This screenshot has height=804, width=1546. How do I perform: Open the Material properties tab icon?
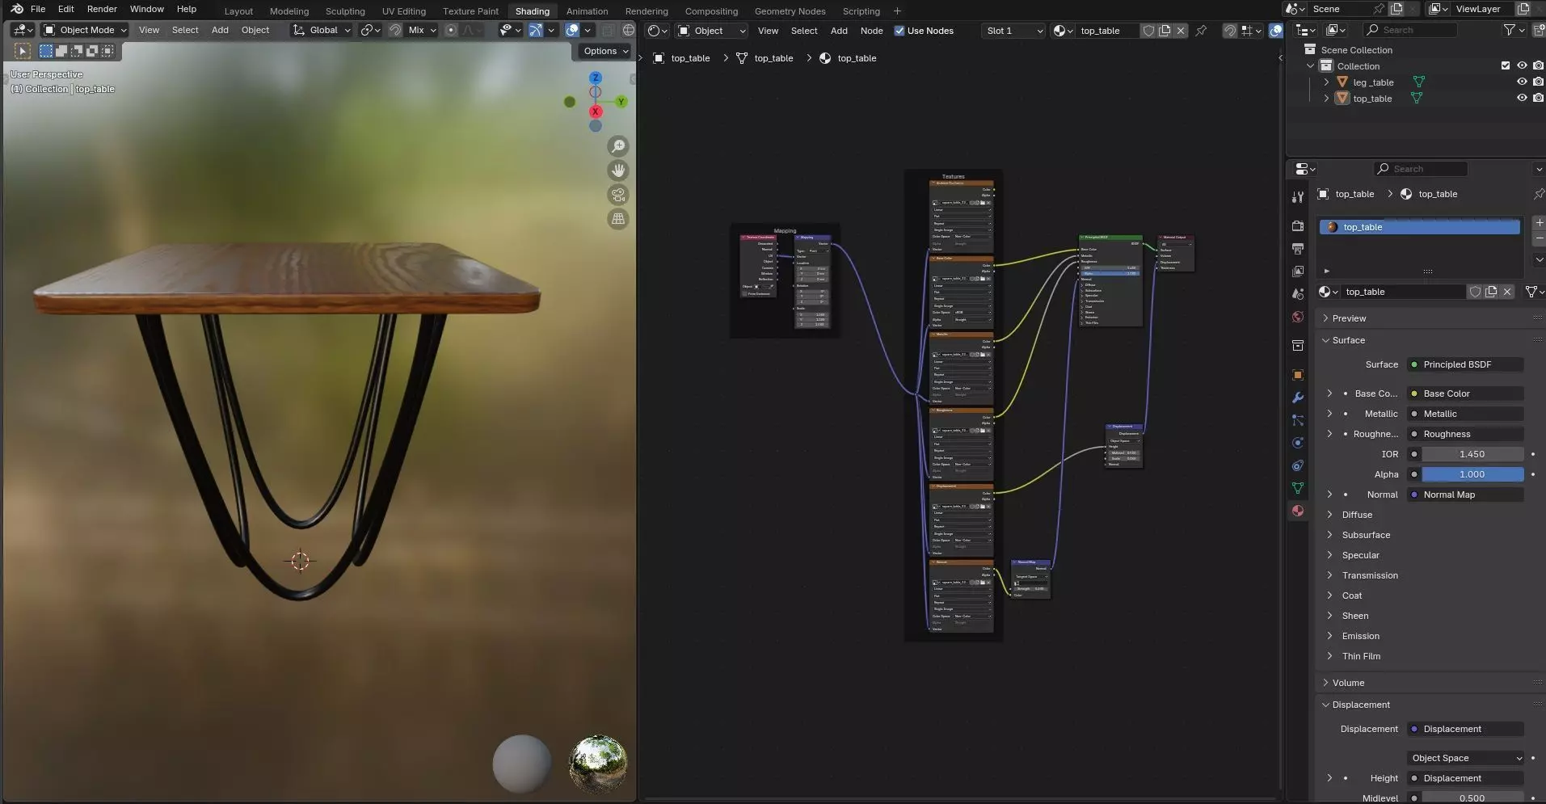pyautogui.click(x=1298, y=511)
